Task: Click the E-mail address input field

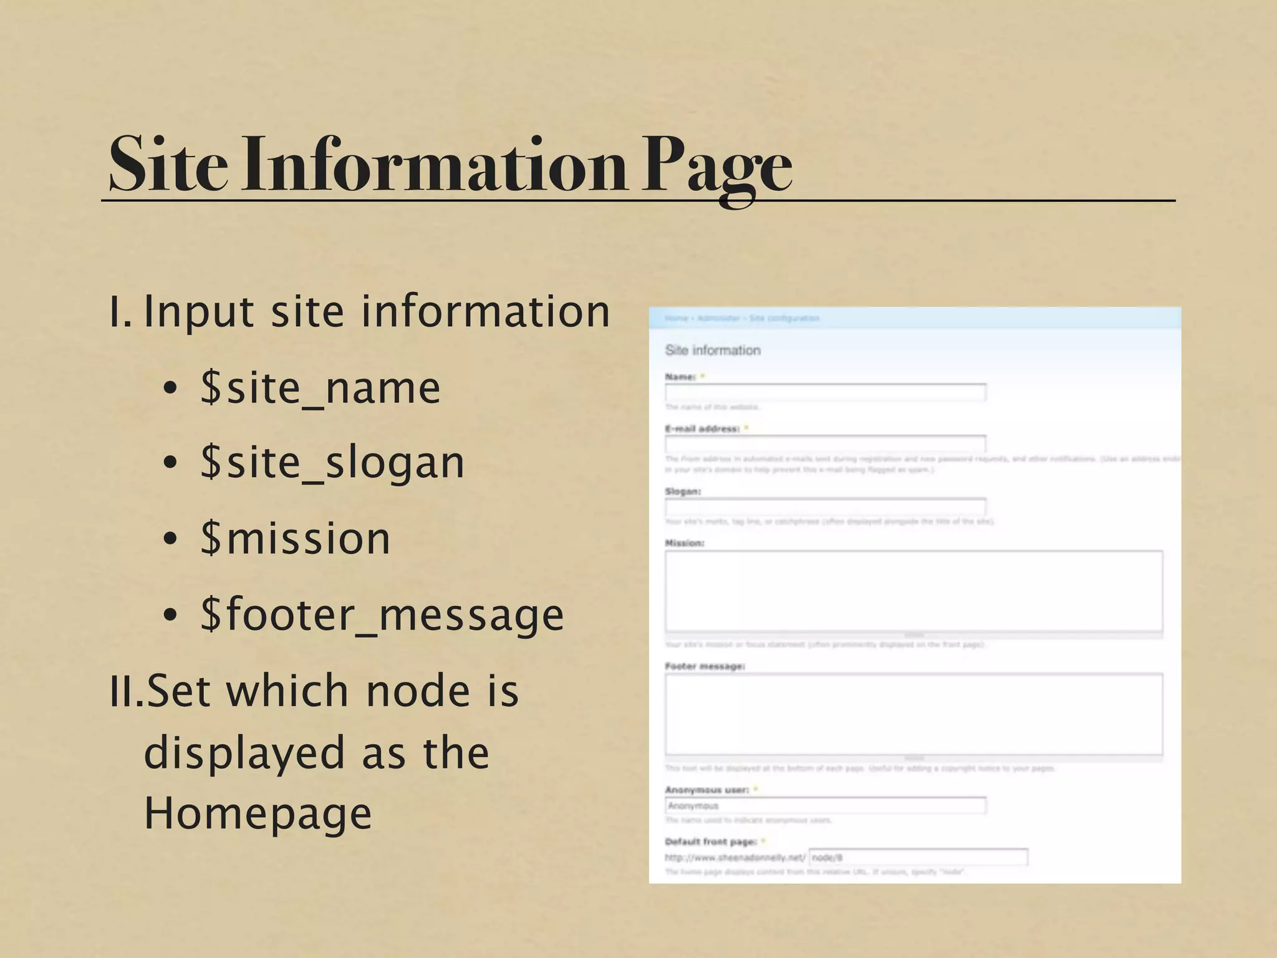Action: click(826, 444)
